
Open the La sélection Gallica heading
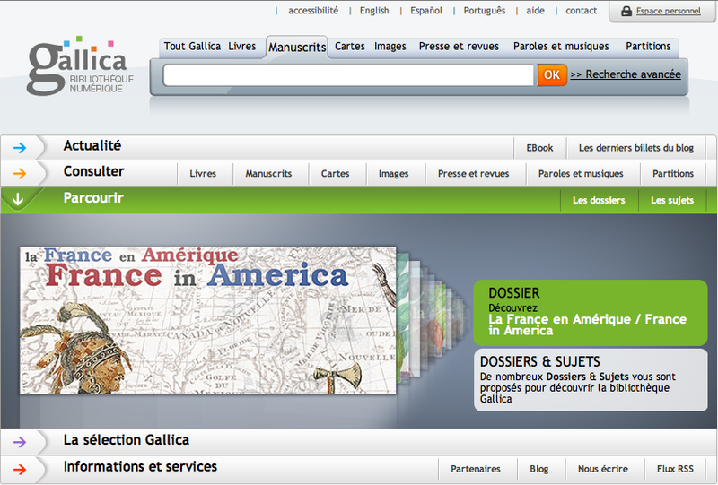127,439
